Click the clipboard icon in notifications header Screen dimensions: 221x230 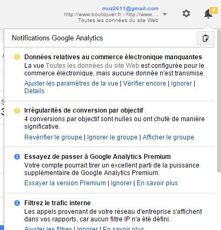(x=205, y=38)
